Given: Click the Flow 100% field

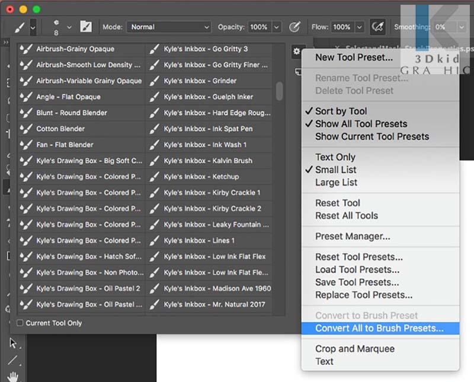Looking at the screenshot, I should pyautogui.click(x=342, y=27).
